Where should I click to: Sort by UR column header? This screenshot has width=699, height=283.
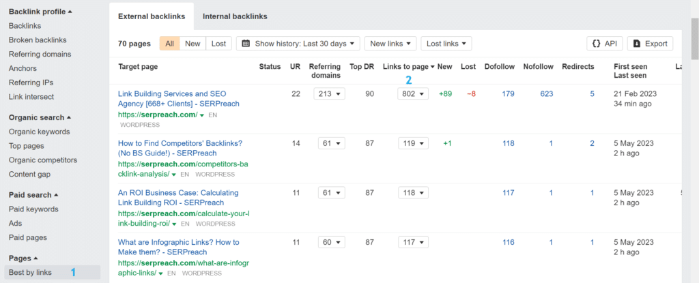295,67
